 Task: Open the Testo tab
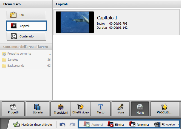click(100, 109)
